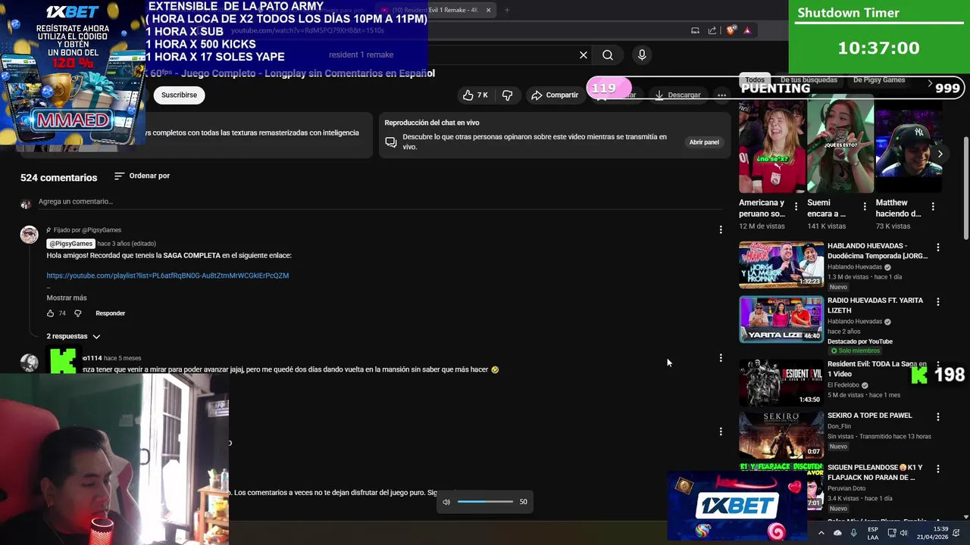Click the live chat replay icon
The height and width of the screenshot is (545, 970).
391,142
